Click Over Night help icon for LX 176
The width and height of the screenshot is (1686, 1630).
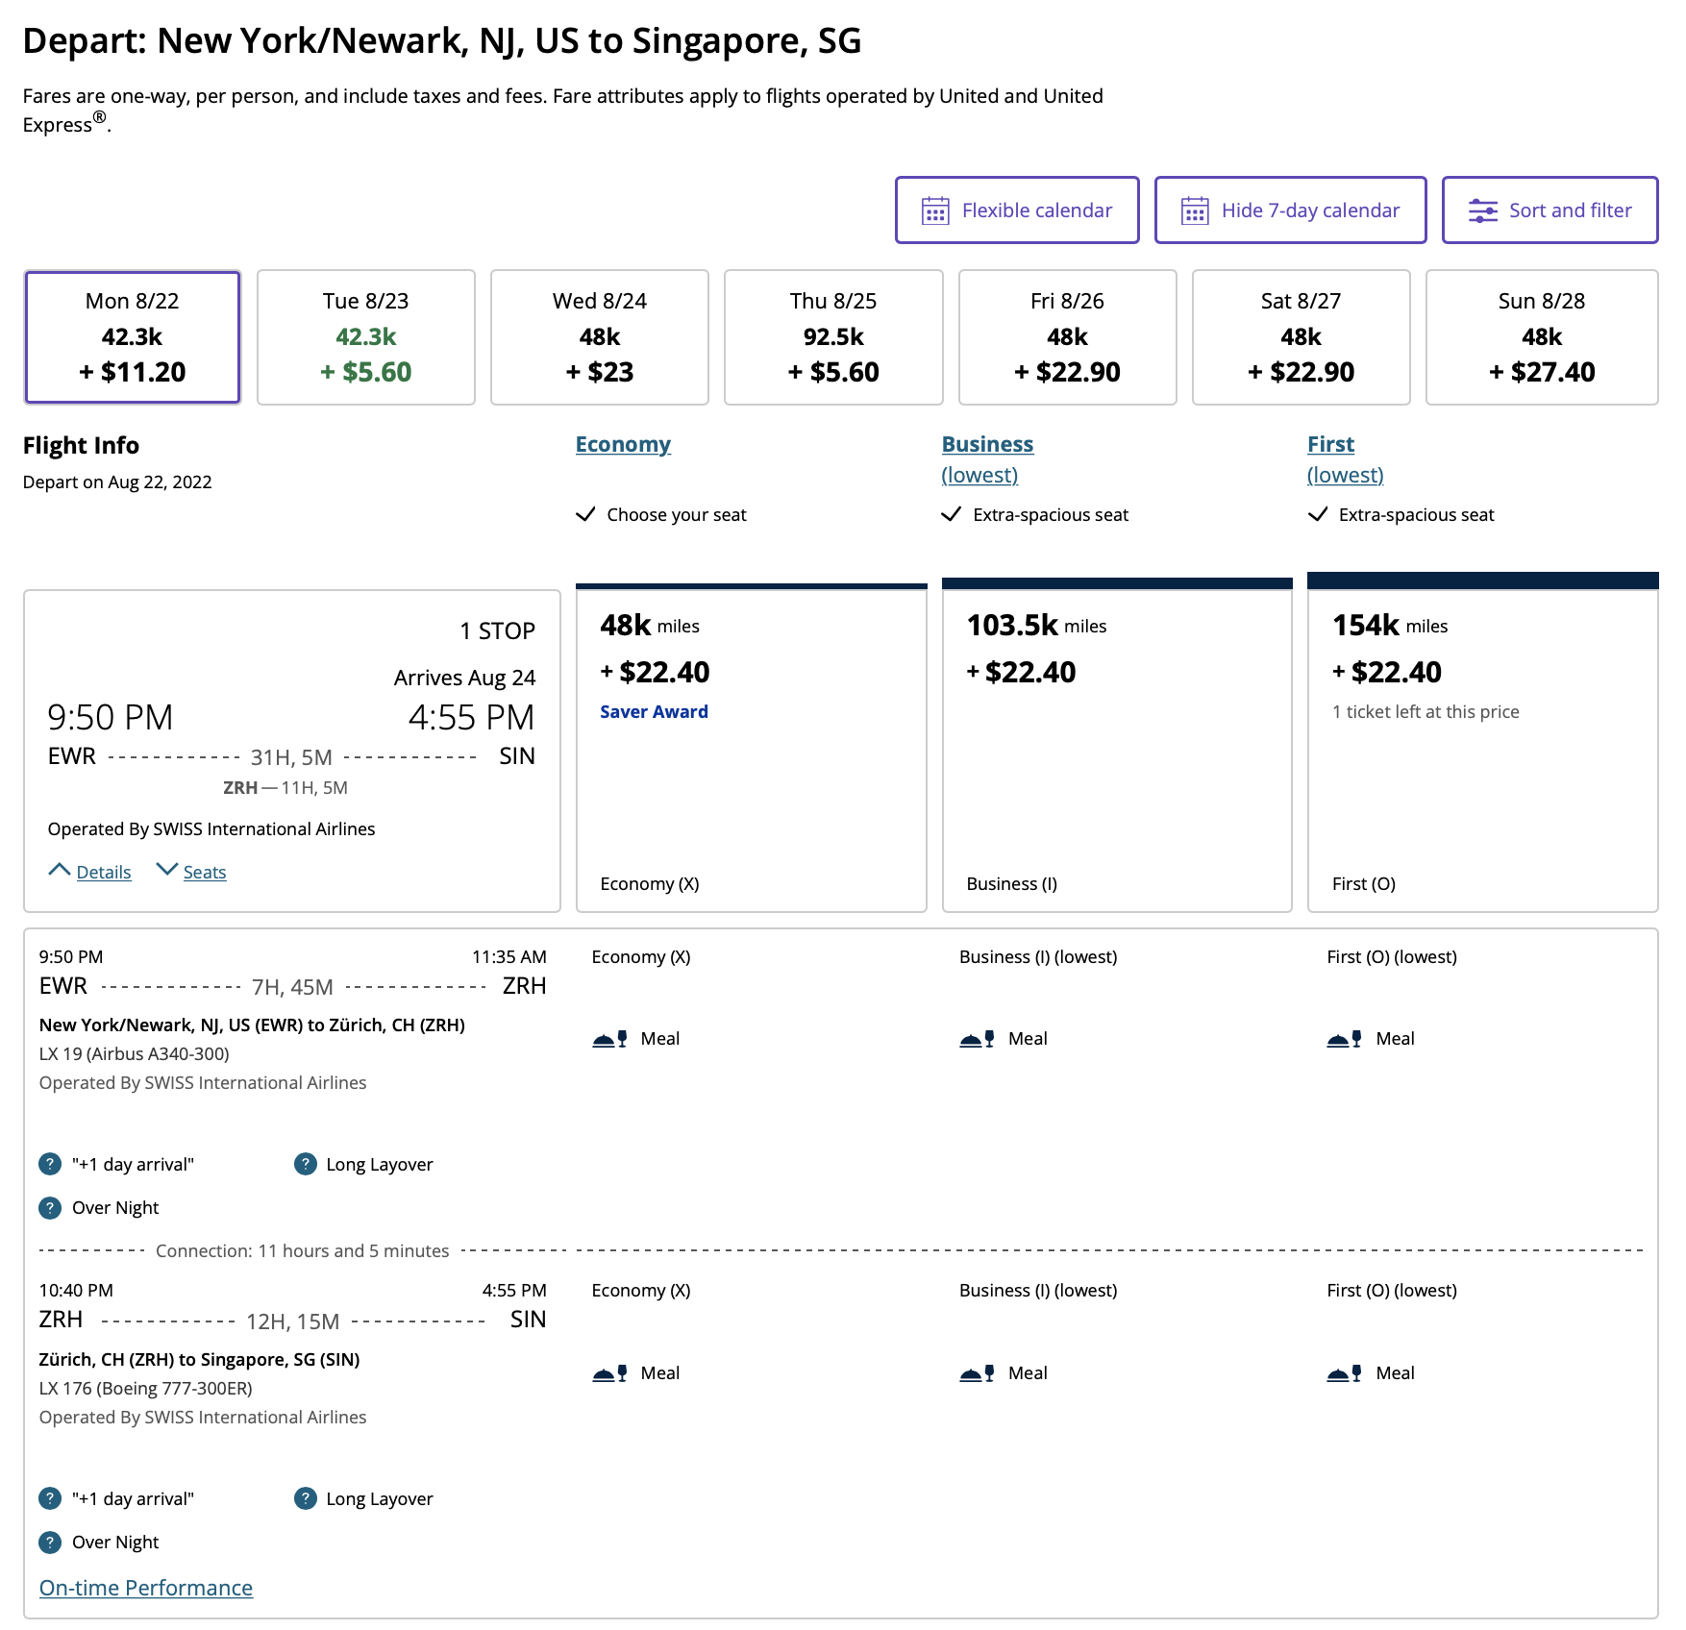tap(50, 1542)
